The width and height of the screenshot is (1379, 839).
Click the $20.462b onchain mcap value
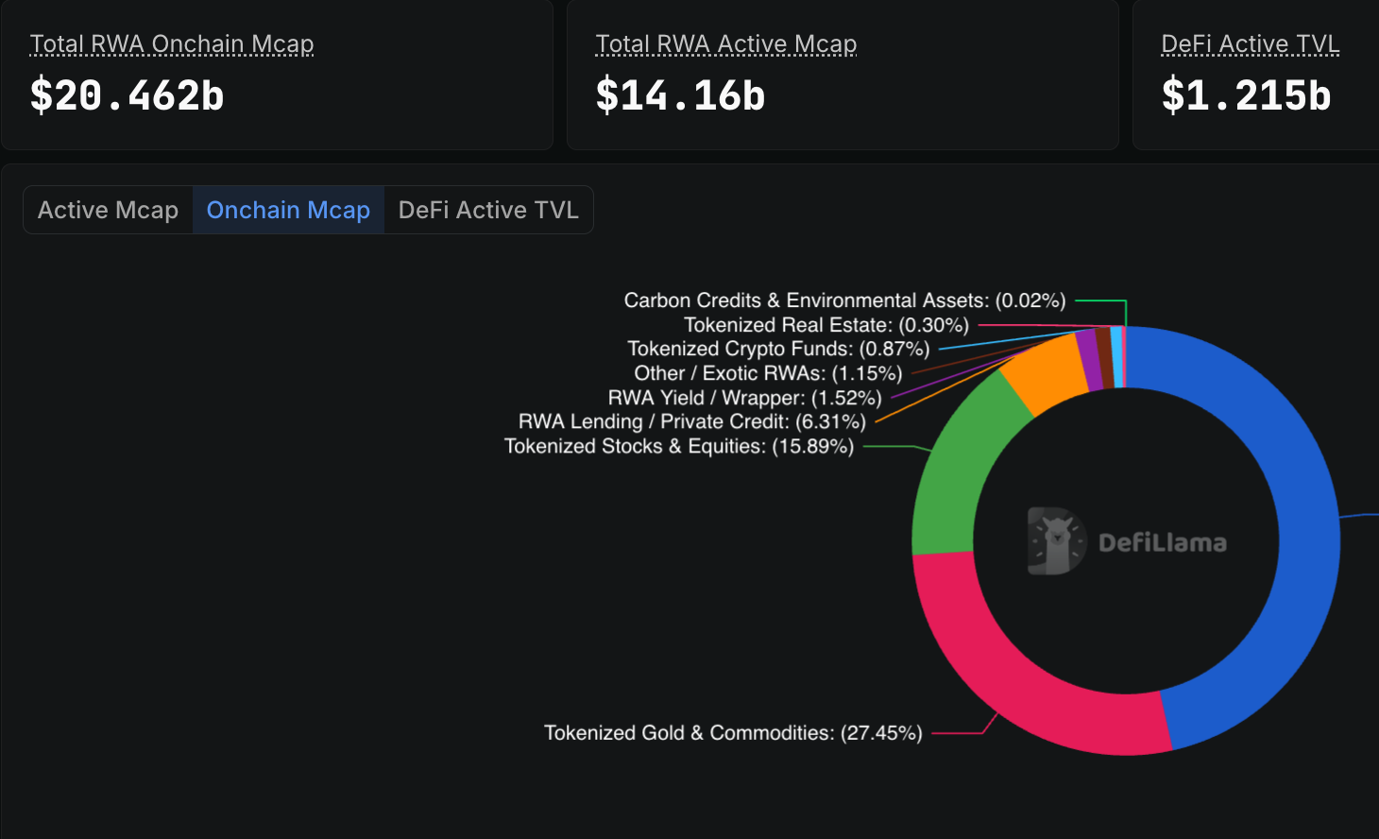tap(128, 95)
